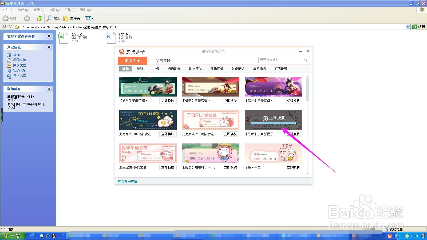Screen dimensions: 427x240
Task: Click the Windows 开始 start button
Action: point(13,236)
